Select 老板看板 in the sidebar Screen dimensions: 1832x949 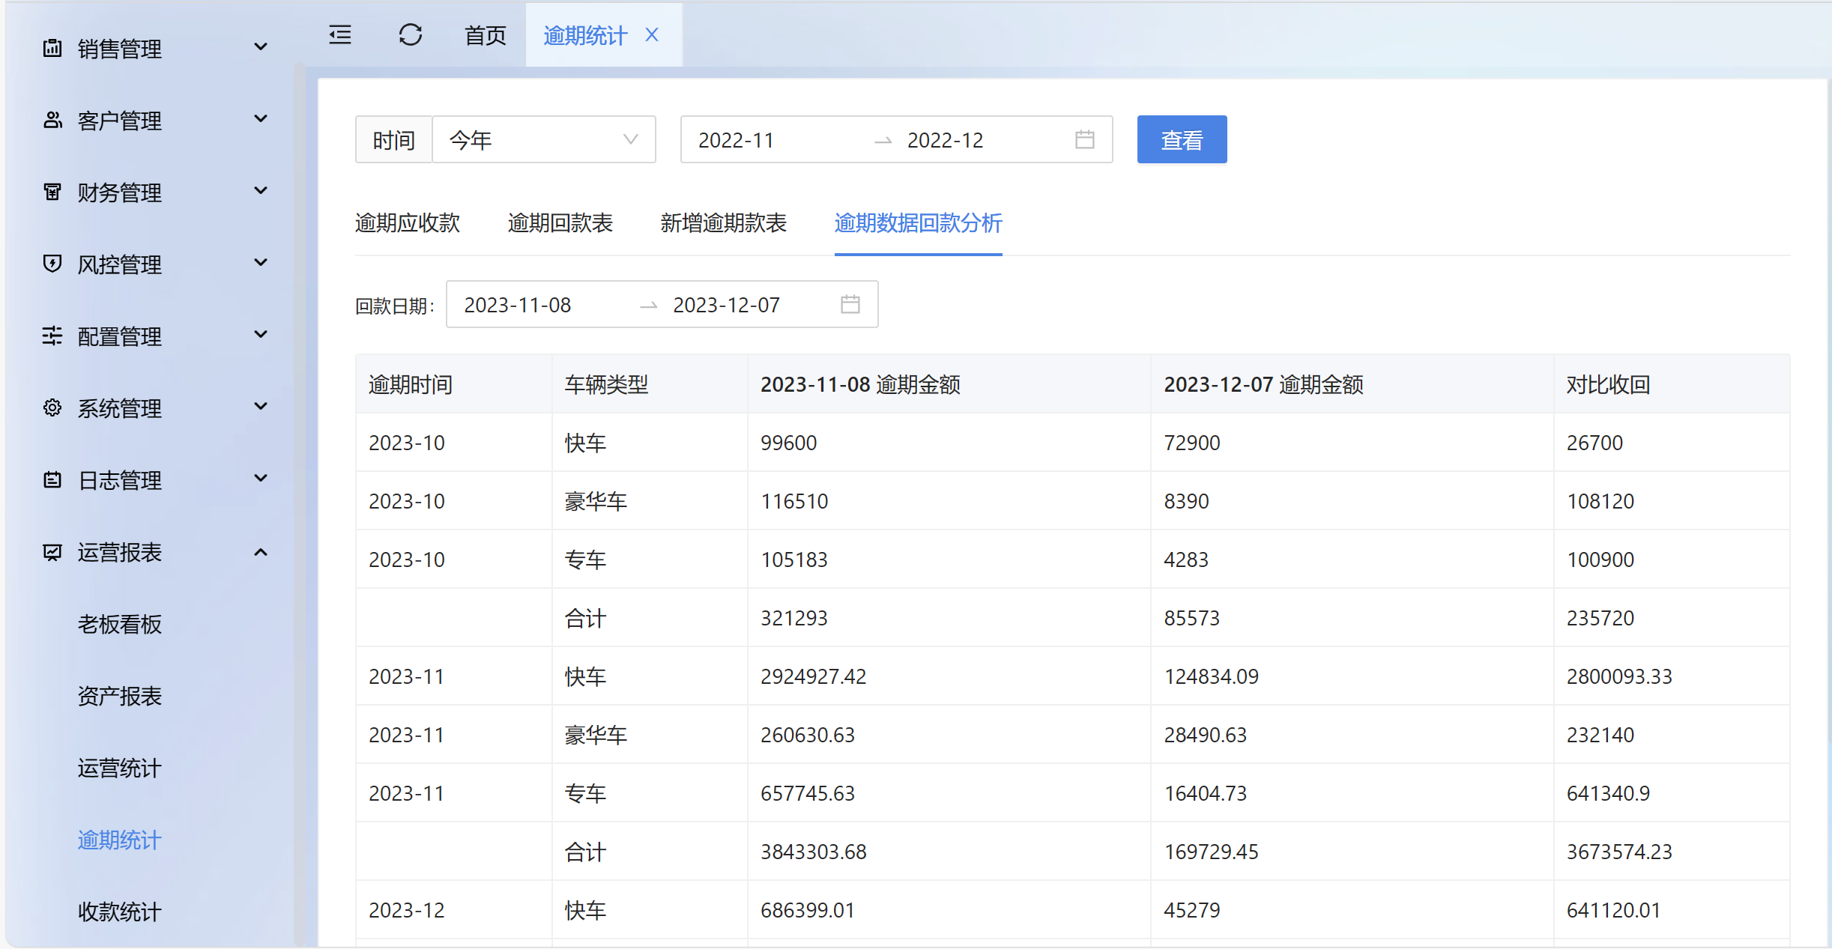point(119,624)
